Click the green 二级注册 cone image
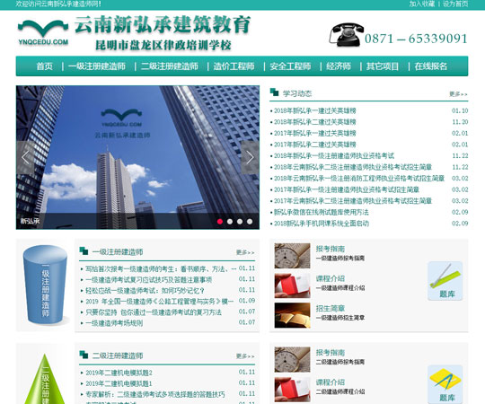 click(45, 379)
